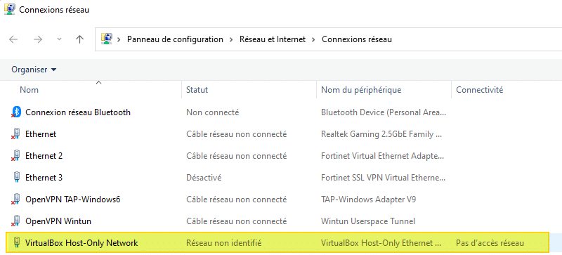Image resolution: width=562 pixels, height=255 pixels.
Task: Go up one level with up arrow
Action: pos(79,39)
